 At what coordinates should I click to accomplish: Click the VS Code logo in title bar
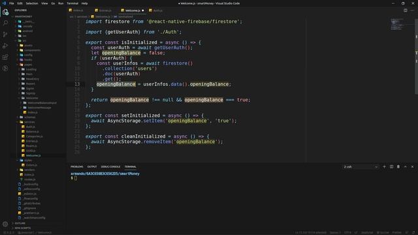[x=4, y=3]
